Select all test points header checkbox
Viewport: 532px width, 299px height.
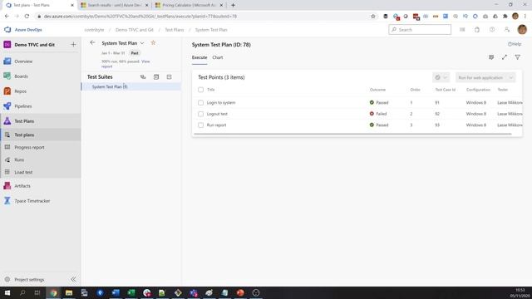(x=200, y=90)
